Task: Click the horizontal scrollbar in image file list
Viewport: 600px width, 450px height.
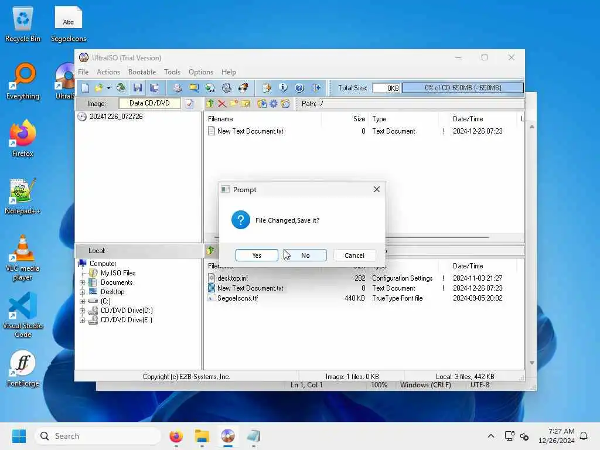Action: [x=352, y=237]
